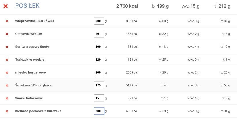Edit the 175 g amount for Śmietana
This screenshot has height=119, width=237.
click(x=99, y=85)
